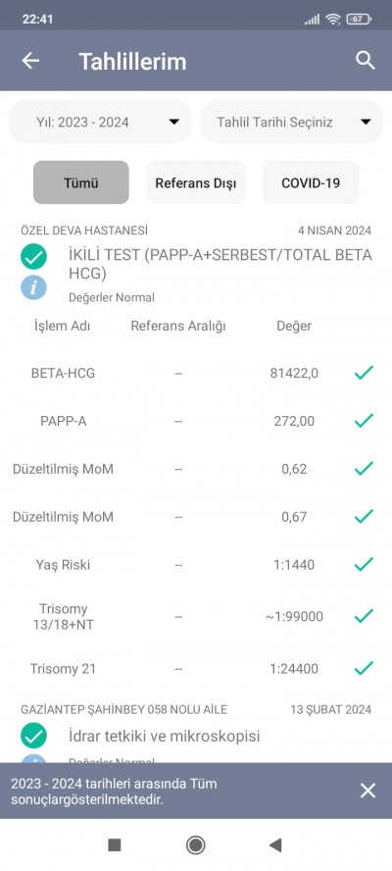Expand year selector via its arrow

coord(173,122)
